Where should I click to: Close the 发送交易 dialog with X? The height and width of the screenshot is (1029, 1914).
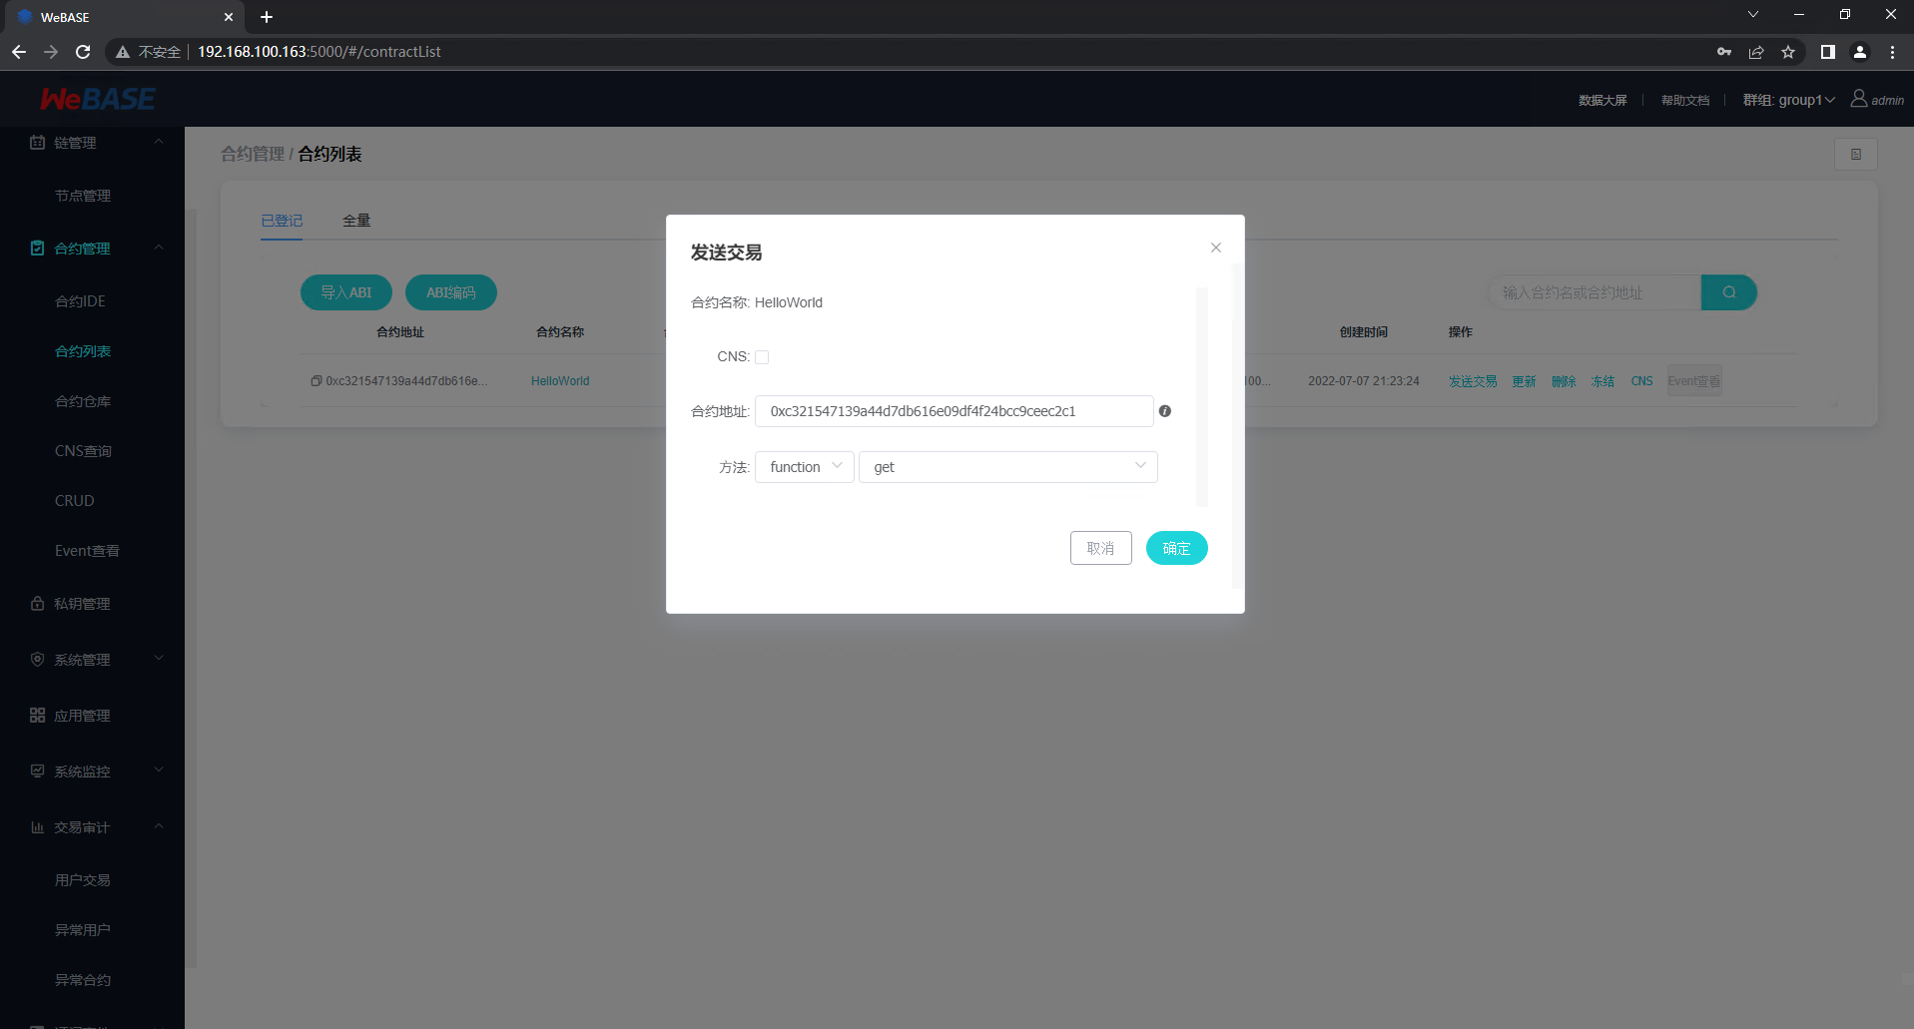[x=1215, y=248]
